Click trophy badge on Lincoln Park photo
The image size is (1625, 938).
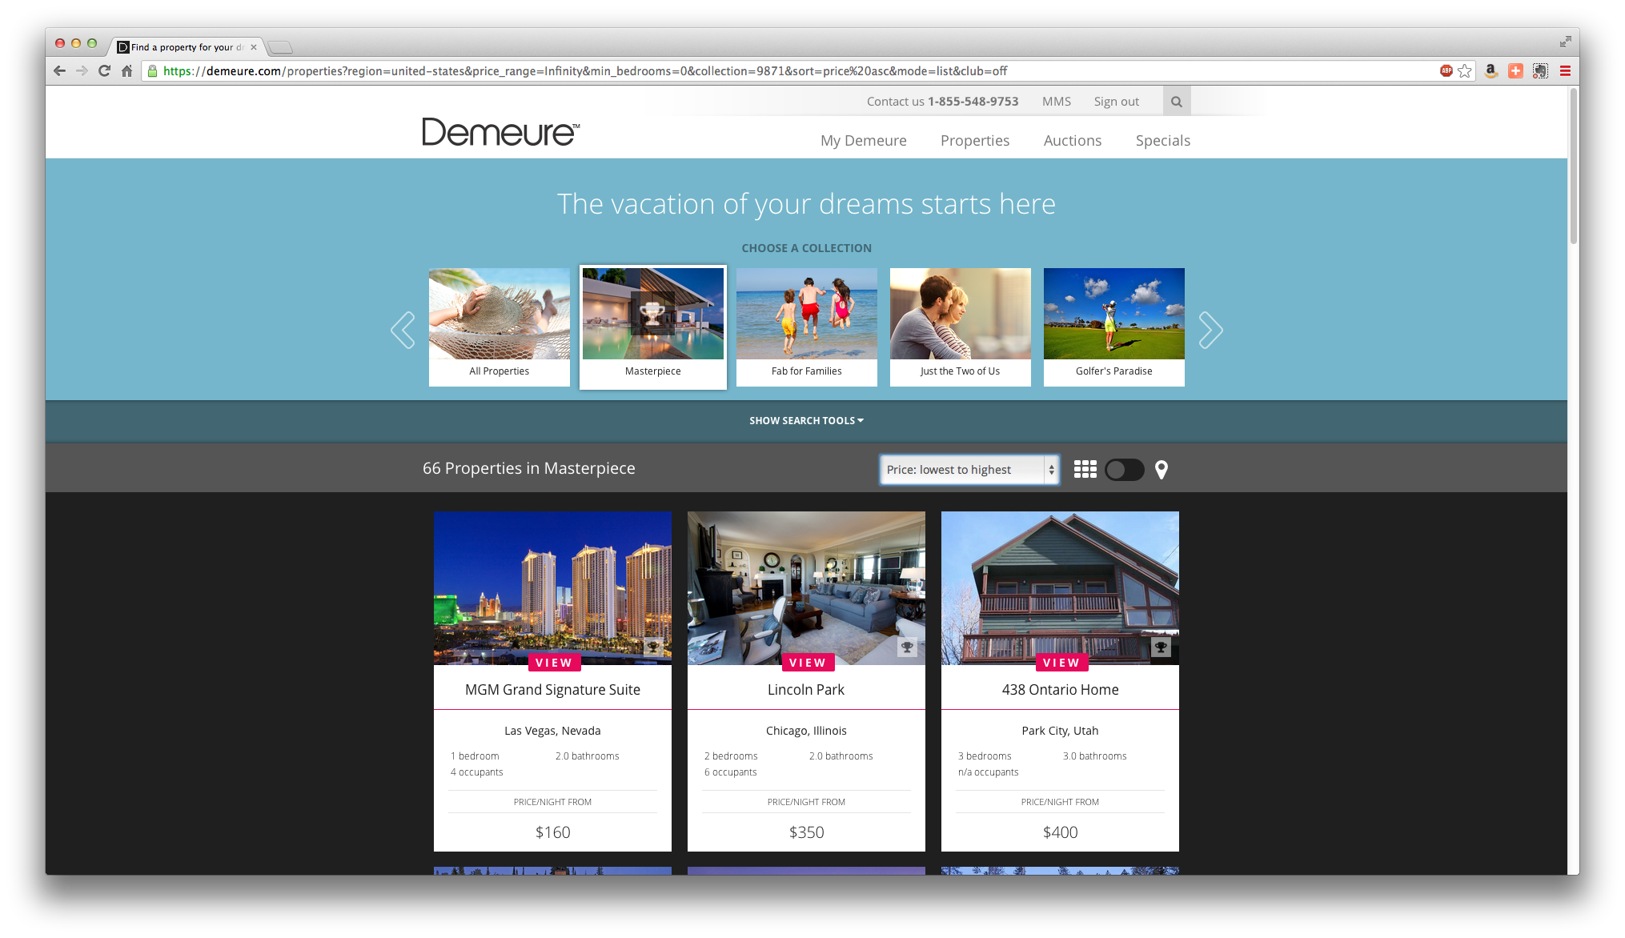coord(907,647)
